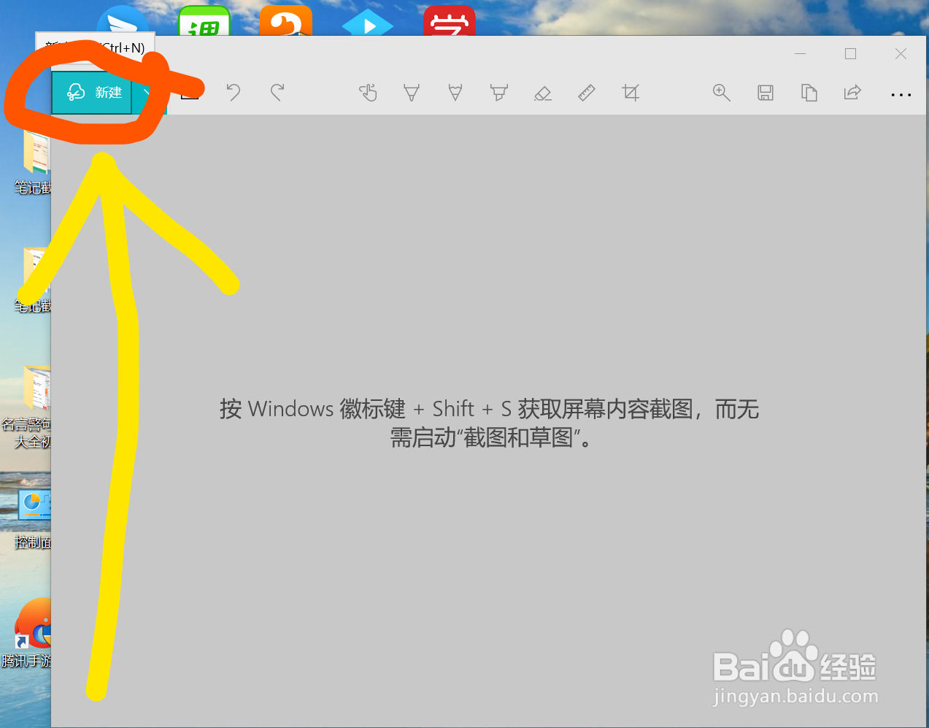Redo the last edit

(x=277, y=93)
